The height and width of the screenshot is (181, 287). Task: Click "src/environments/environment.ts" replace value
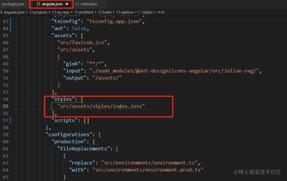pos(149,163)
